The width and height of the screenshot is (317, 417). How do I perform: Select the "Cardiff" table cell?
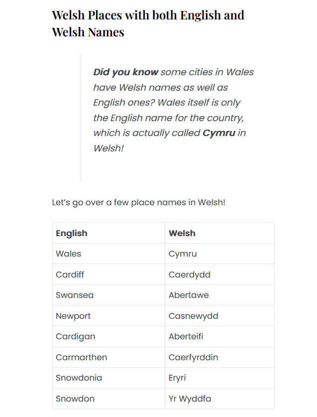[70, 275]
